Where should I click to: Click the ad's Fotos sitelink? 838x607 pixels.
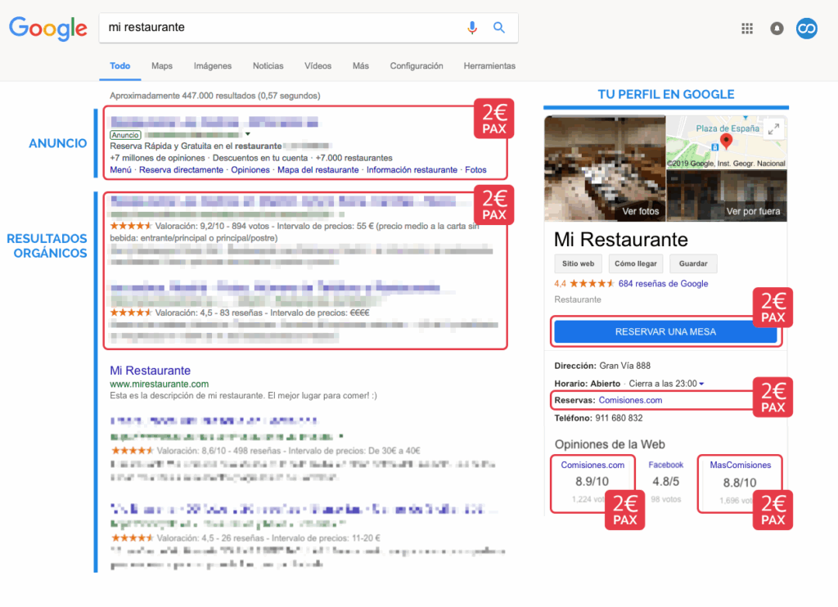pos(475,170)
